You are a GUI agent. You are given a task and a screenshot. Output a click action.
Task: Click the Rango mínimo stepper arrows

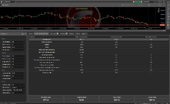(x=24, y=47)
